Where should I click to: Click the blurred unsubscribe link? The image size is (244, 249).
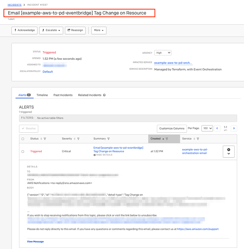pos(116,220)
